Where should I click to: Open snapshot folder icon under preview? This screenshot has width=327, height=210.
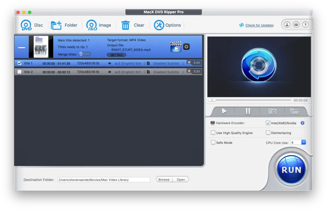(x=295, y=111)
